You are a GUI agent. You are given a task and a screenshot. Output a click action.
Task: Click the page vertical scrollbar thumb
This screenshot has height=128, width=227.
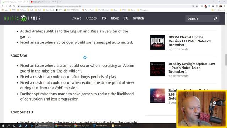226,60
